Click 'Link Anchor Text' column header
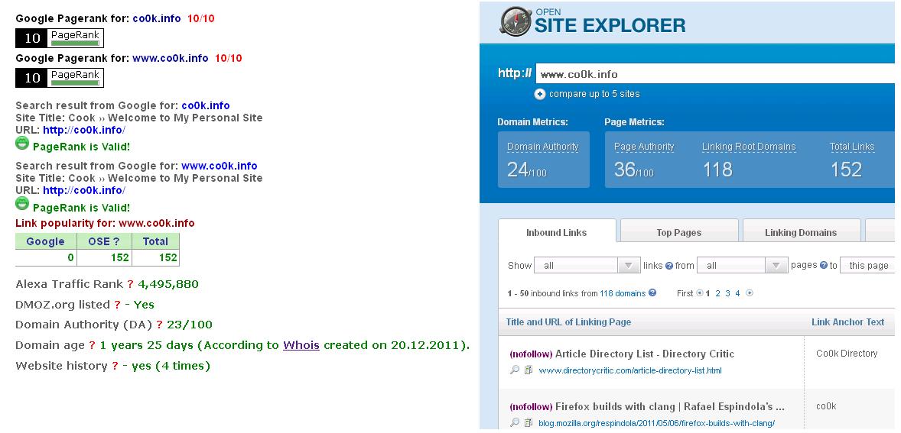This screenshot has height=433, width=901. point(847,322)
